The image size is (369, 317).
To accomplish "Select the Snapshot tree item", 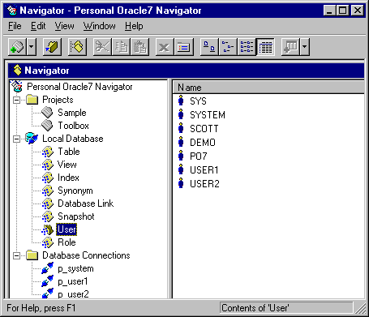I will pos(76,216).
